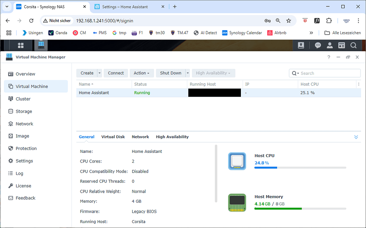Select Virtual Machine Manager taskbar icon in DSM
Screen dimensions: 366x228
click(x=41, y=45)
